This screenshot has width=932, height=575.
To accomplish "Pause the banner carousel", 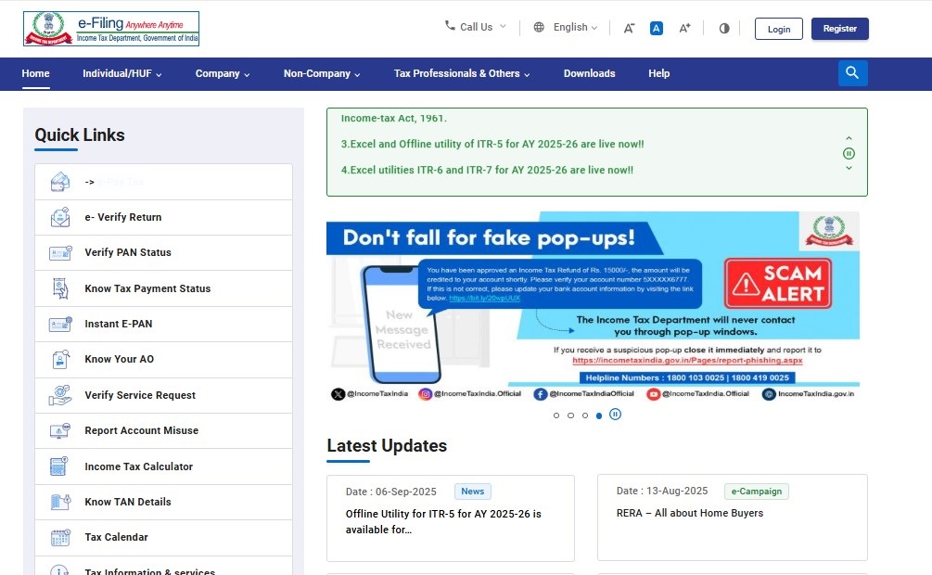I will click(615, 414).
